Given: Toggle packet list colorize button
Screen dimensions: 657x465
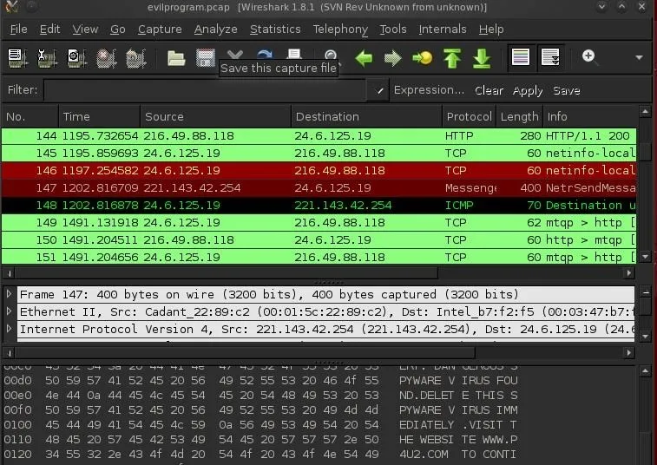Looking at the screenshot, I should tap(521, 57).
